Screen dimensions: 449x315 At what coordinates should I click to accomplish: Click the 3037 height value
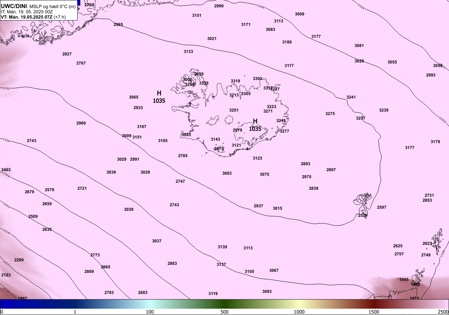pos(157,241)
